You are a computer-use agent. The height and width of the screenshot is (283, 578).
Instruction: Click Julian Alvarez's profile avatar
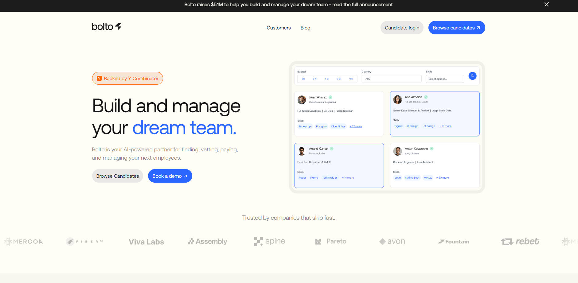point(302,99)
